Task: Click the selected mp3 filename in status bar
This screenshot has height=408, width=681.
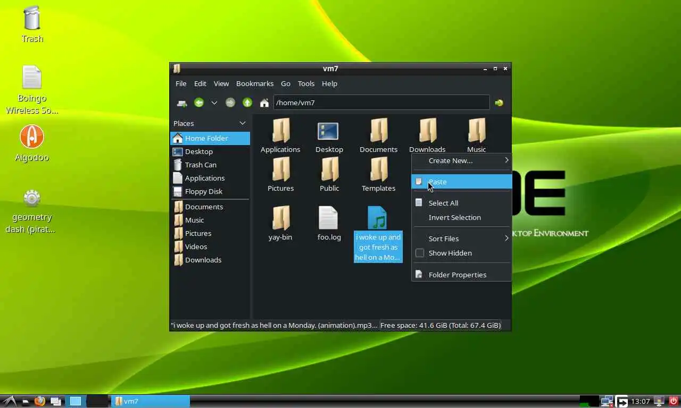Action: (274, 325)
